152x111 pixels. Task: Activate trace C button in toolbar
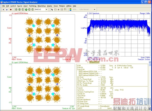click(23, 10)
